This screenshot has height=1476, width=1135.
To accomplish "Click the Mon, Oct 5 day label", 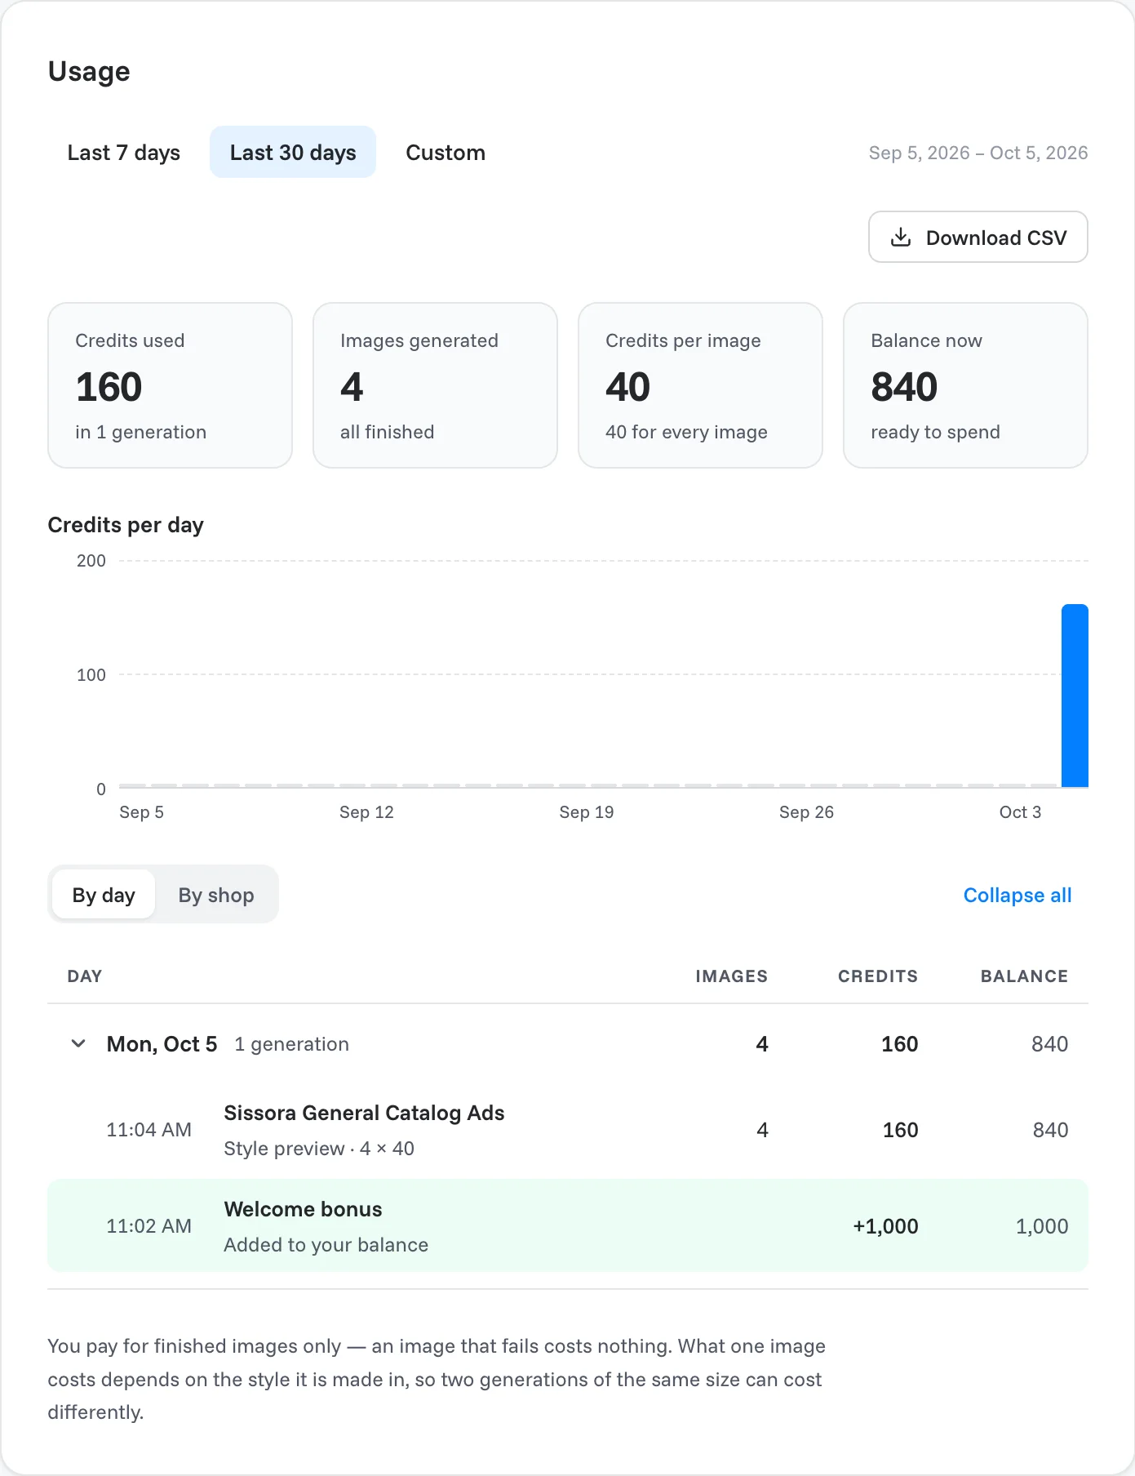I will 162,1044.
